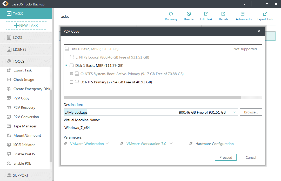Expand the VMware Workstation 7.0 version dropdown
The width and height of the screenshot is (281, 181).
pos(171,143)
